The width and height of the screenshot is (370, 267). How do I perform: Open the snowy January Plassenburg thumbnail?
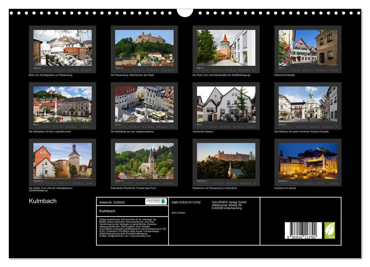pyautogui.click(x=63, y=48)
